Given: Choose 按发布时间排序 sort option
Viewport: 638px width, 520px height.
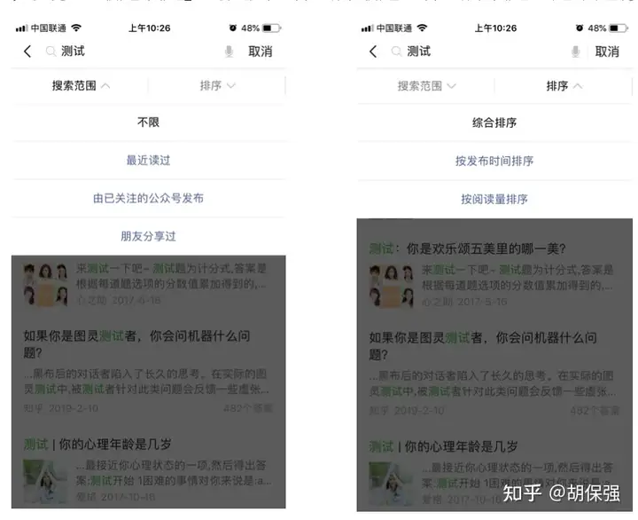Looking at the screenshot, I should pyautogui.click(x=494, y=161).
